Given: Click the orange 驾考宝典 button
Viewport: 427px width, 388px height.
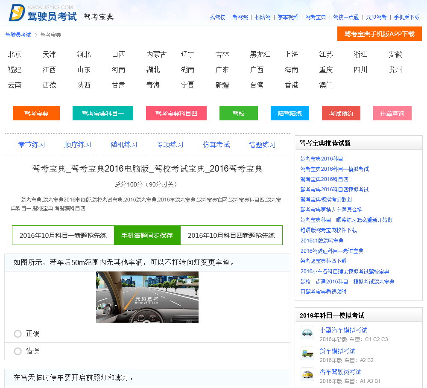Looking at the screenshot, I should [36, 113].
